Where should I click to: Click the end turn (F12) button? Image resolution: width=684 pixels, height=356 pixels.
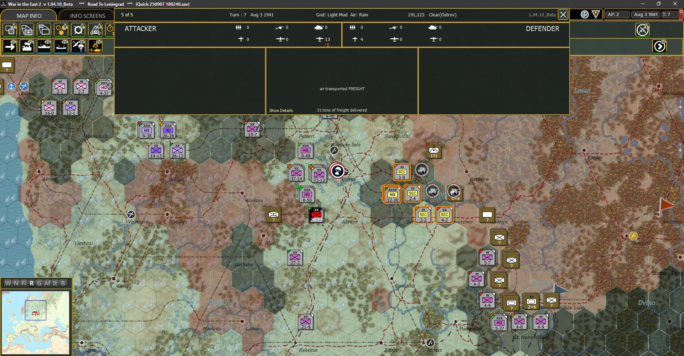[x=659, y=46]
